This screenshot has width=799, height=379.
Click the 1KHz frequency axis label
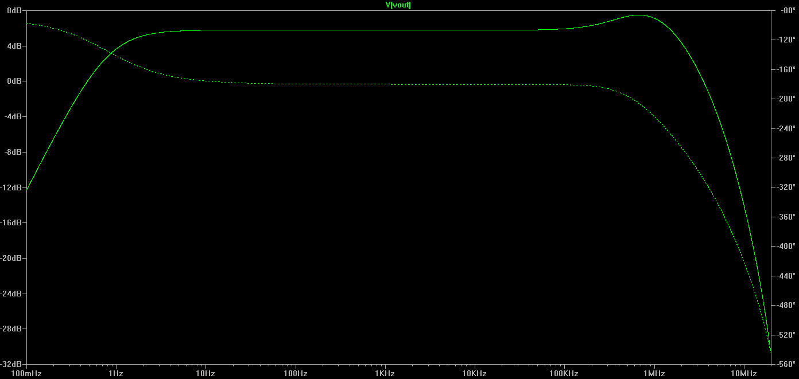point(385,373)
